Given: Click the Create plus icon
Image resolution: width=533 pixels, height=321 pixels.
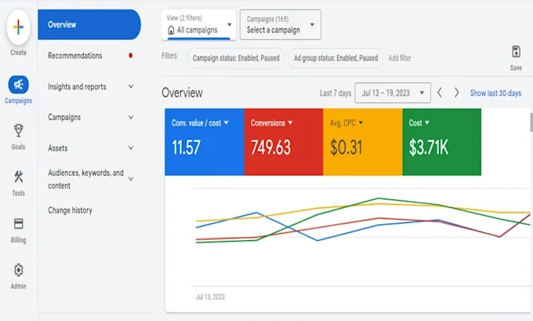Looking at the screenshot, I should (18, 27).
